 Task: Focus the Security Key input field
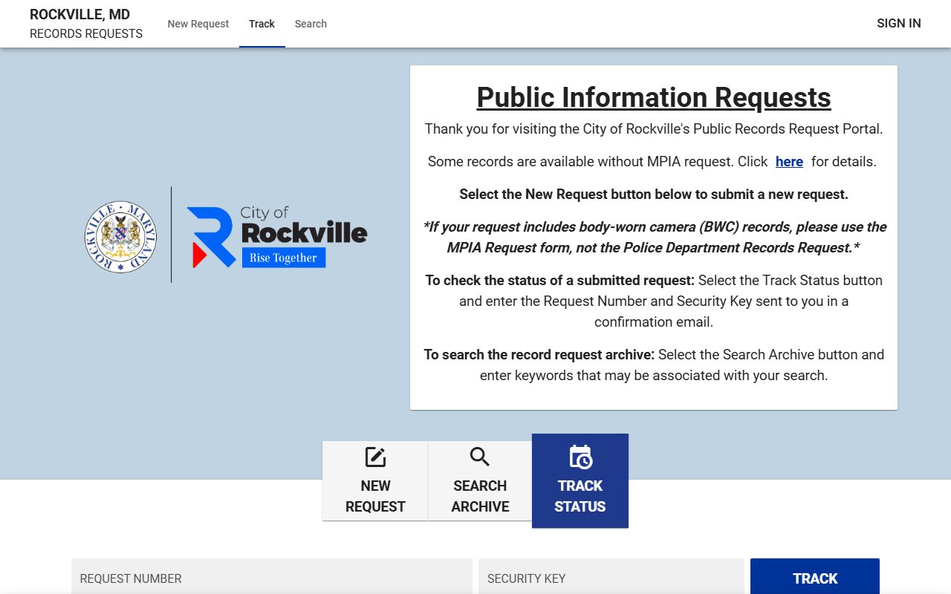pyautogui.click(x=611, y=576)
